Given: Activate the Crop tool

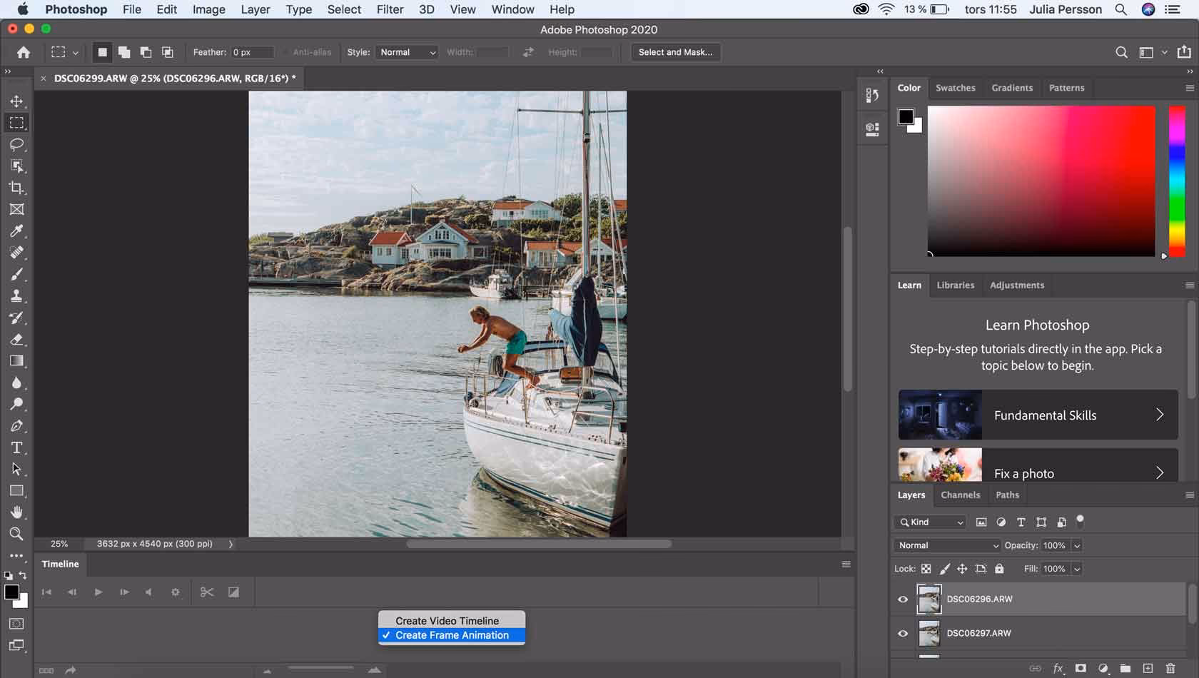Looking at the screenshot, I should 17,188.
